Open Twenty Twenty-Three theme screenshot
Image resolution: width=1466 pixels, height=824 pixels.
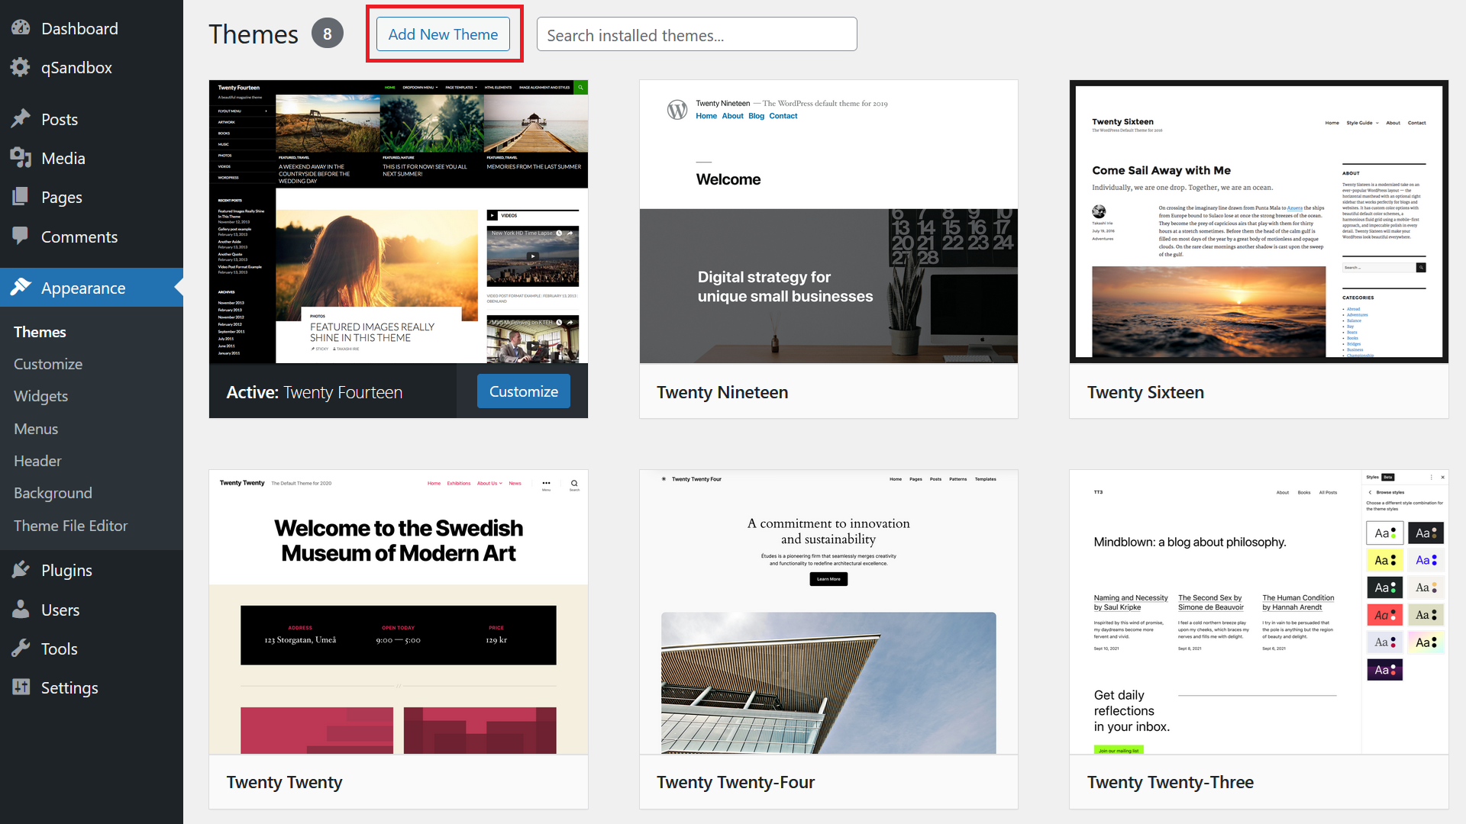tap(1259, 612)
